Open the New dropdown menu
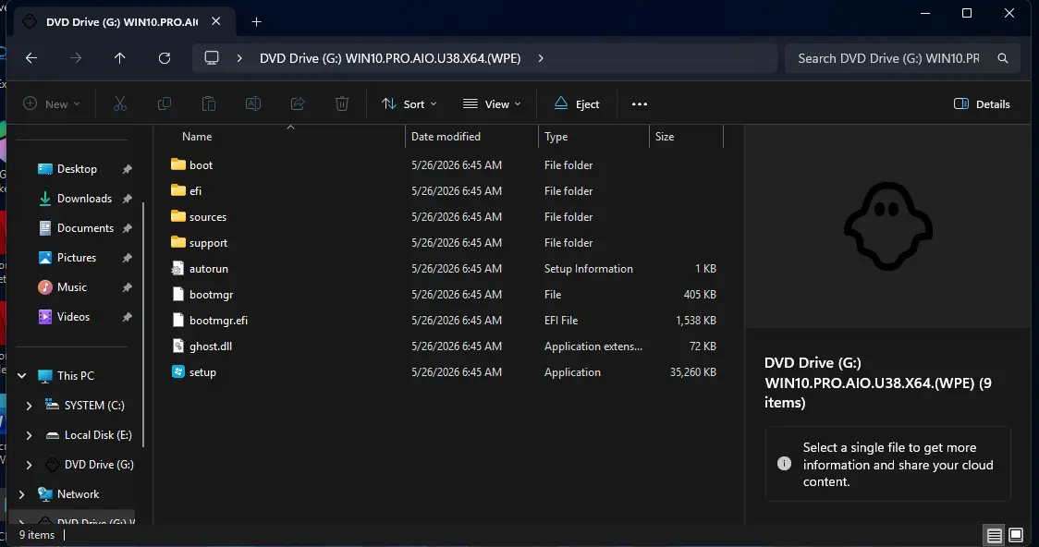The height and width of the screenshot is (547, 1039). click(52, 104)
